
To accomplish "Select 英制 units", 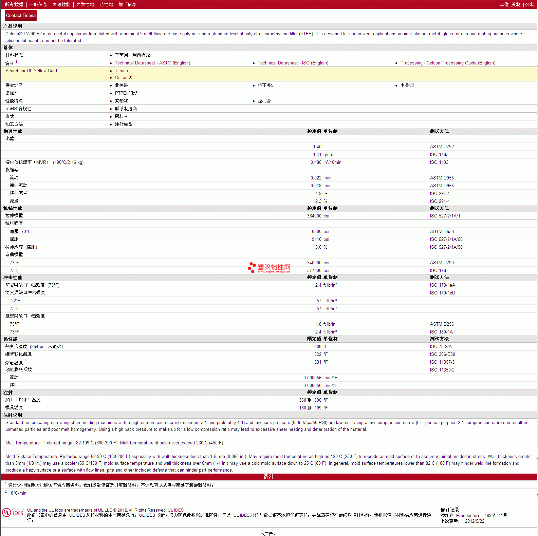I will (516, 4).
